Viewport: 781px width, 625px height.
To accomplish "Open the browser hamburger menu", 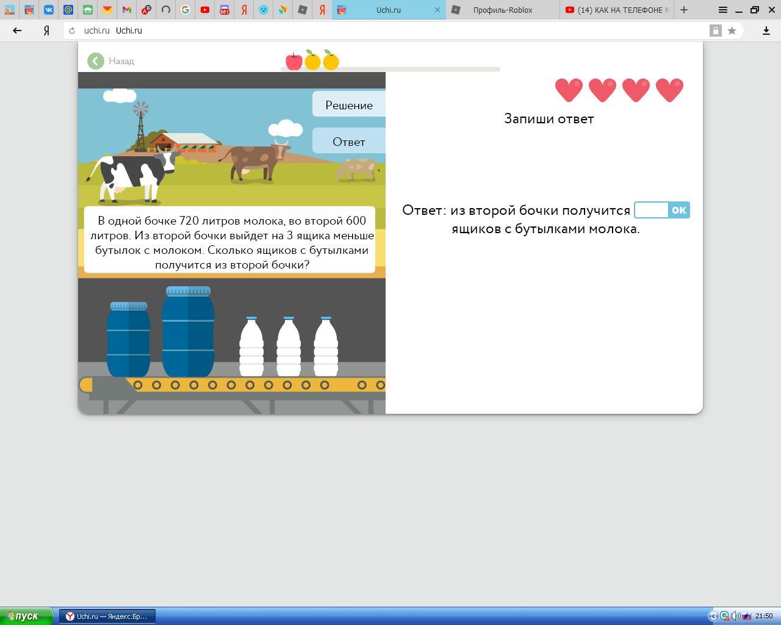I will 723,10.
